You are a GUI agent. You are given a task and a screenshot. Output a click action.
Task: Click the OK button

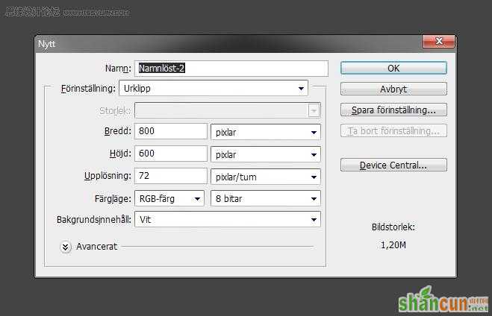393,68
